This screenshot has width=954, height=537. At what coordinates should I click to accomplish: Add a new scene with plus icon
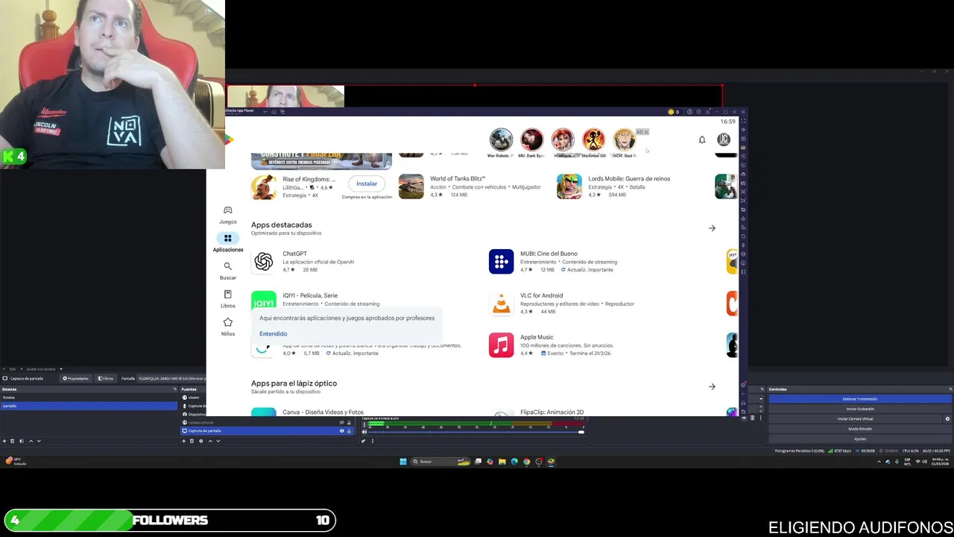click(4, 441)
